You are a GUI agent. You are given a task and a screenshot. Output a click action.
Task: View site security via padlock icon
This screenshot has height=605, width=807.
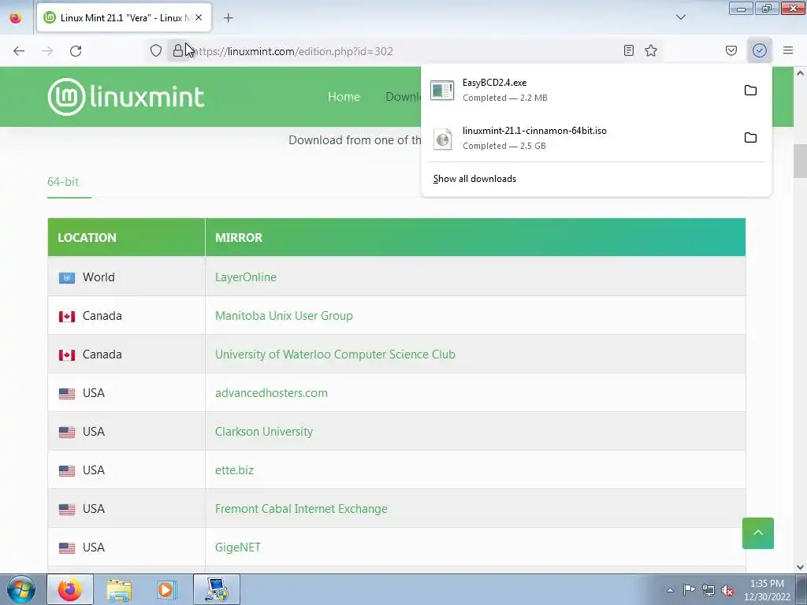177,50
